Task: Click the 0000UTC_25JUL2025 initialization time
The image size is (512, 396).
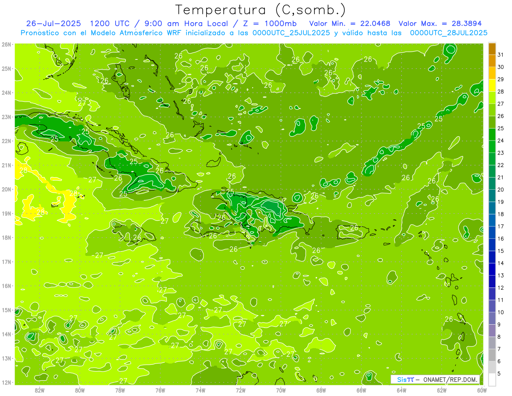Action: [x=291, y=33]
